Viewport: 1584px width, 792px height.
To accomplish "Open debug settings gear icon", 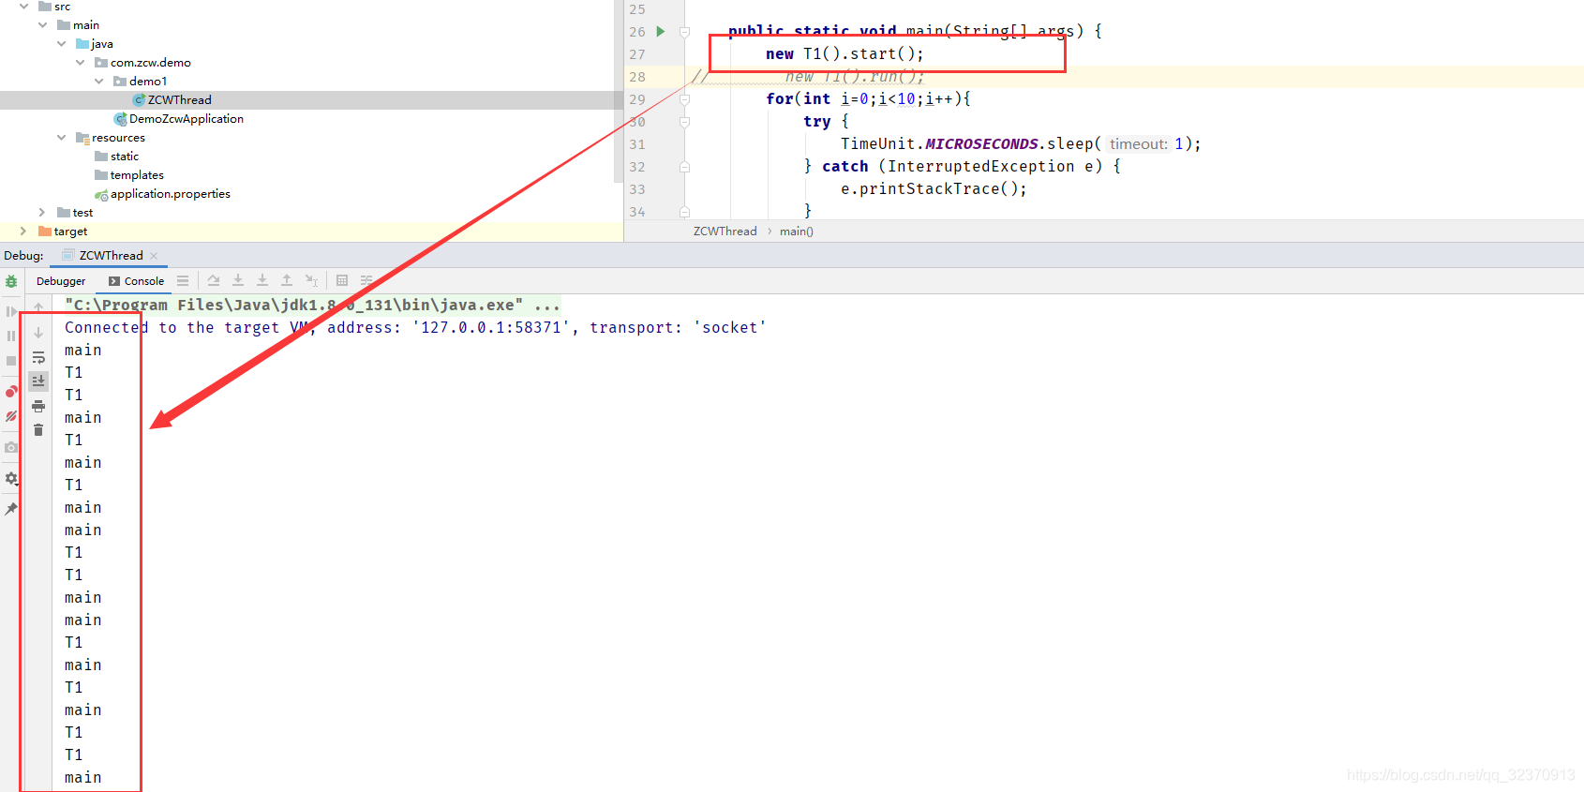I will pos(11,478).
